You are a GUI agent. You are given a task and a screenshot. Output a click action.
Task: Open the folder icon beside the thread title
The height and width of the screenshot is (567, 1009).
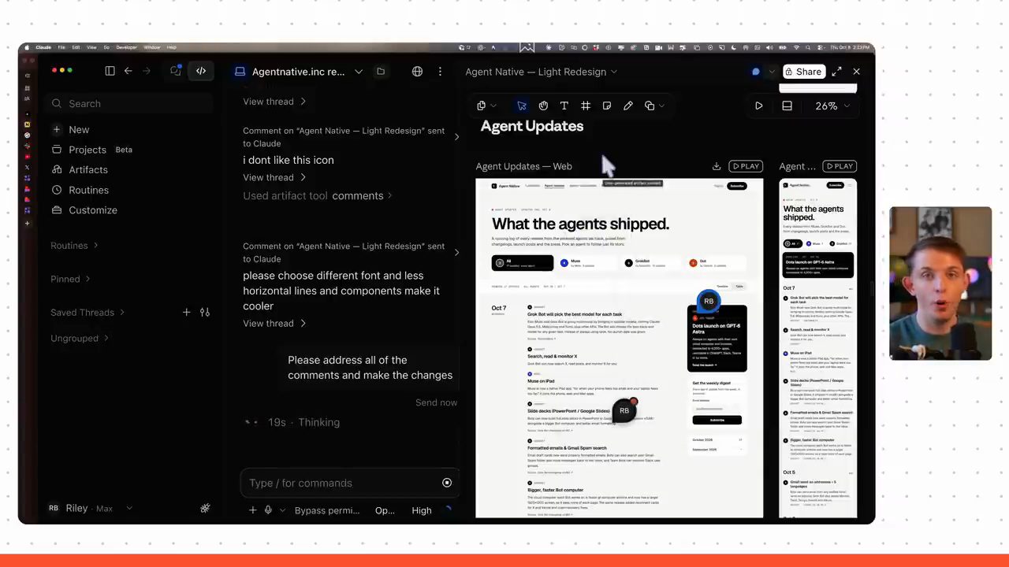click(x=381, y=72)
